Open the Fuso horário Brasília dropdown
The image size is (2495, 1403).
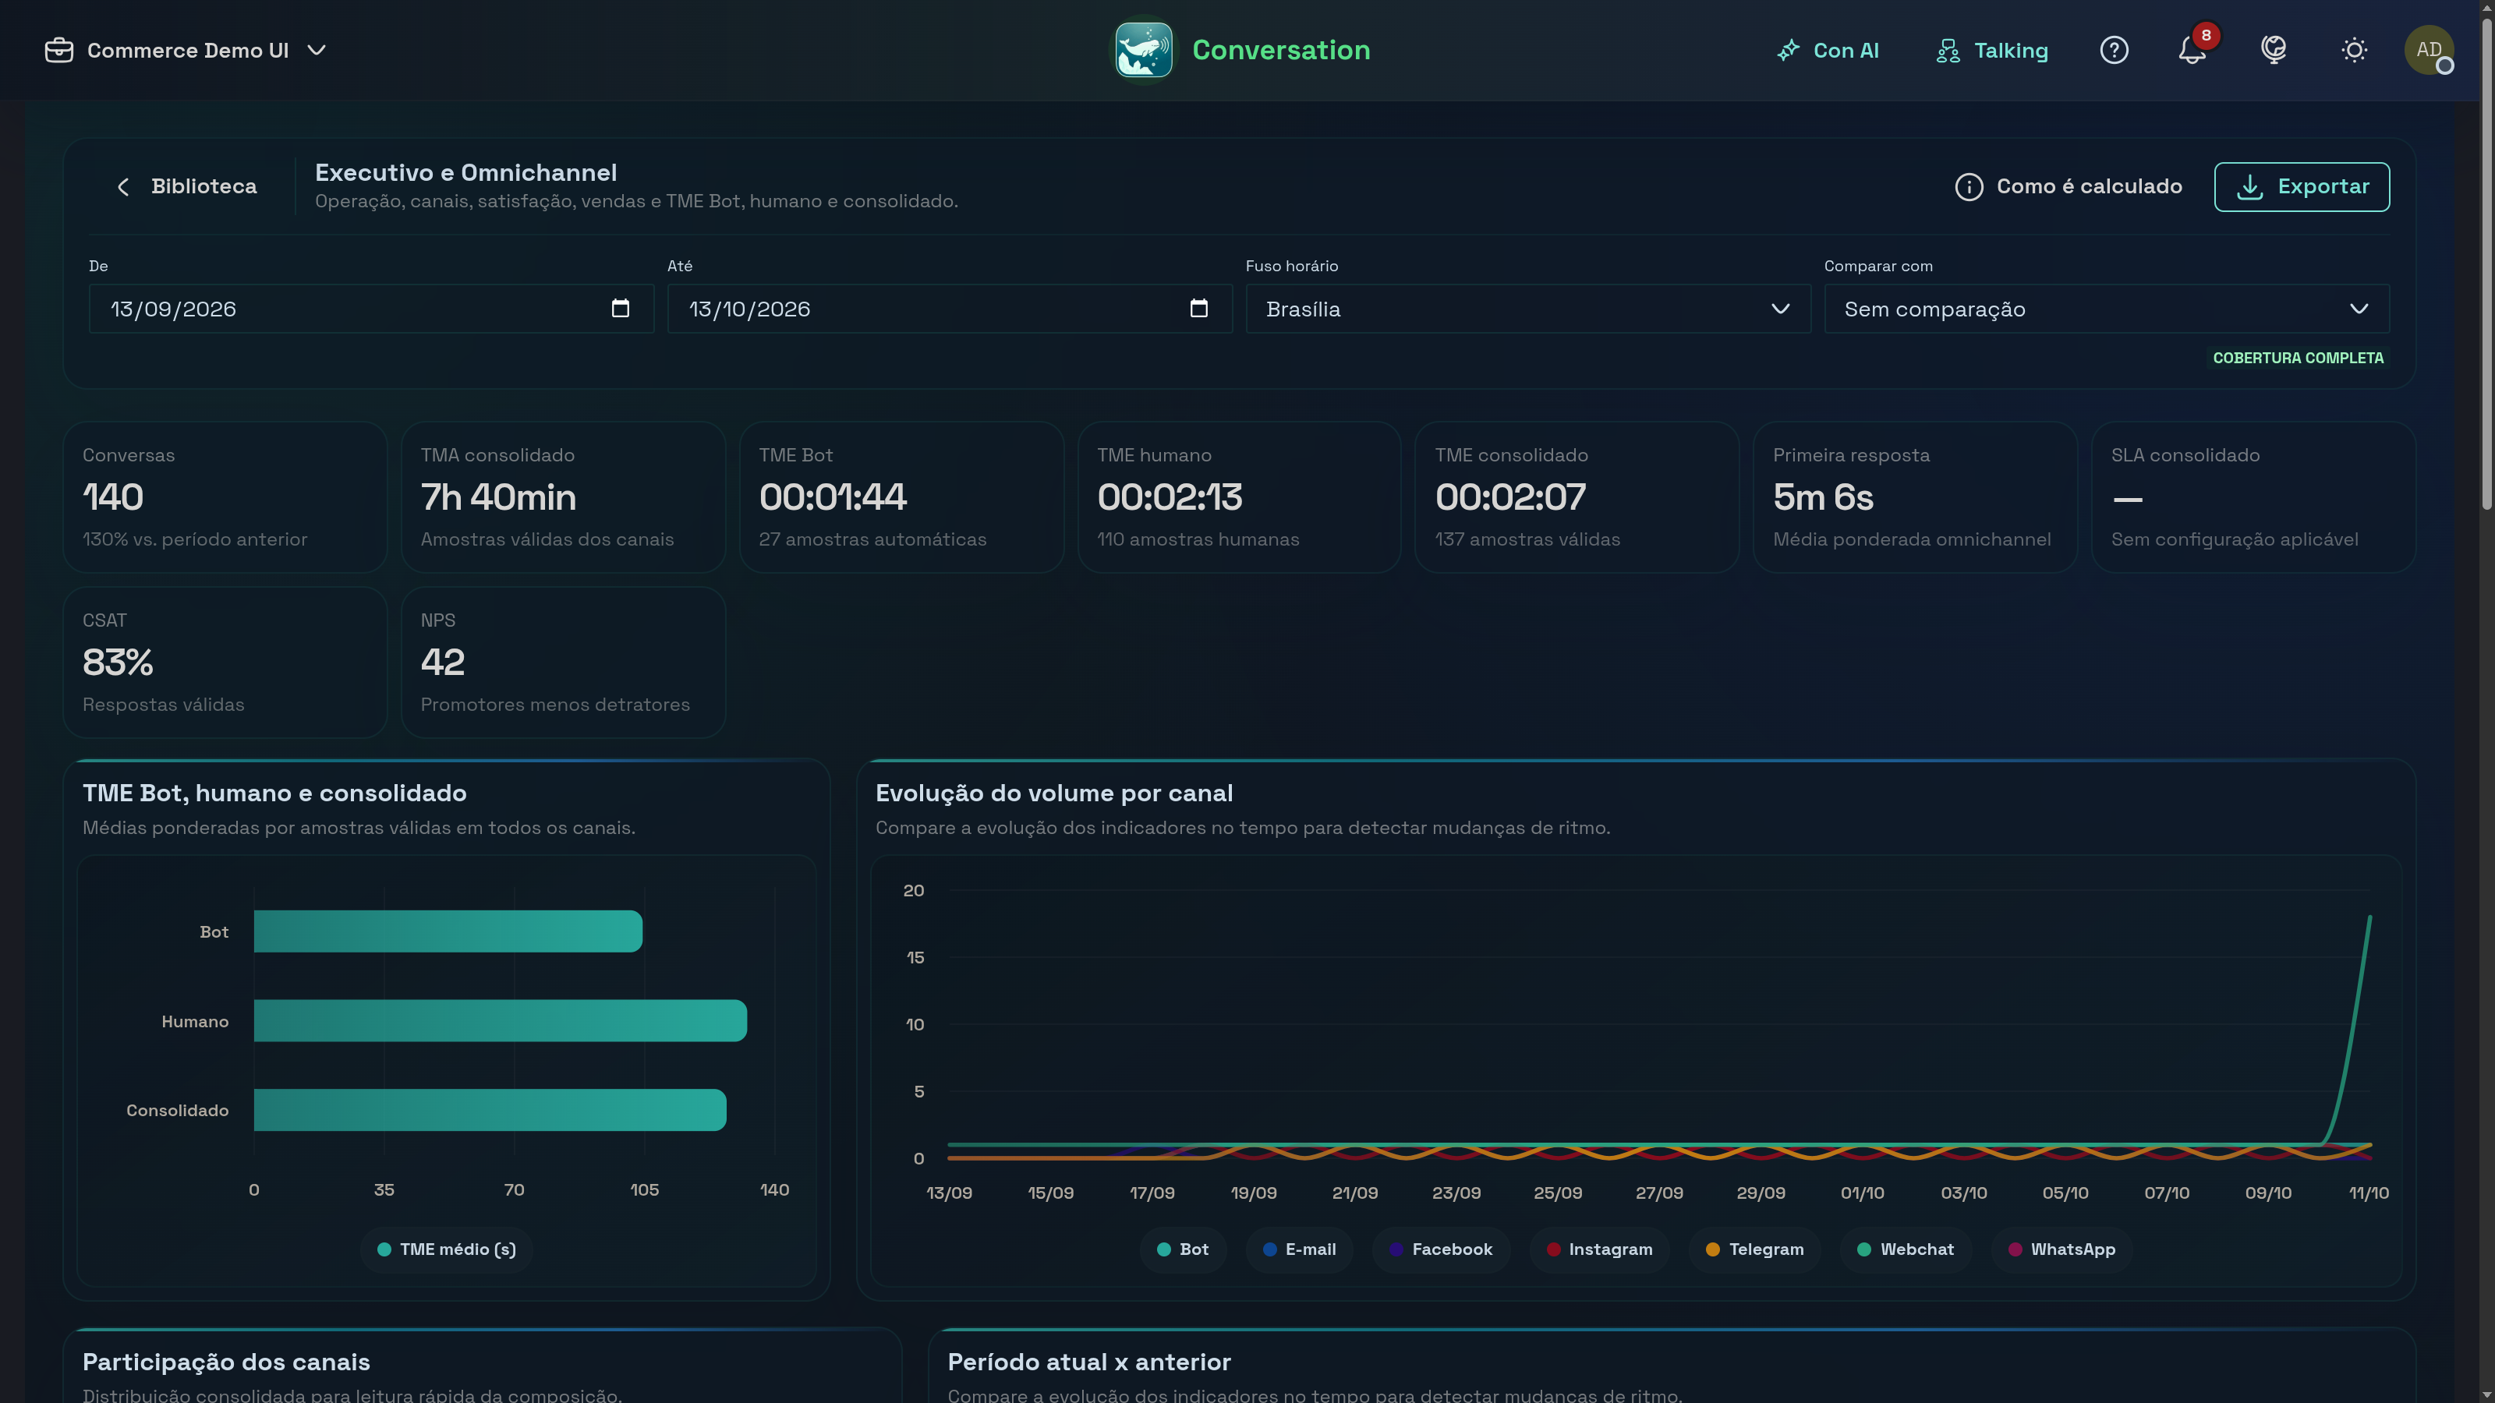1527,309
